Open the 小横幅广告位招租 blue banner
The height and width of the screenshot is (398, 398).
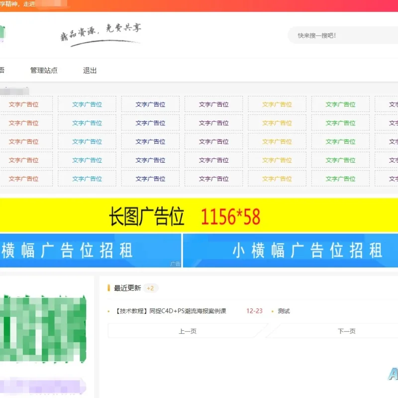click(291, 251)
